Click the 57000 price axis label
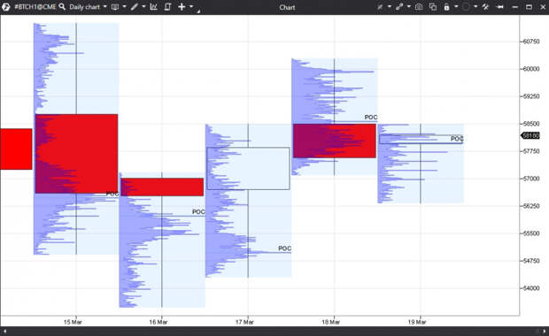 (531, 179)
